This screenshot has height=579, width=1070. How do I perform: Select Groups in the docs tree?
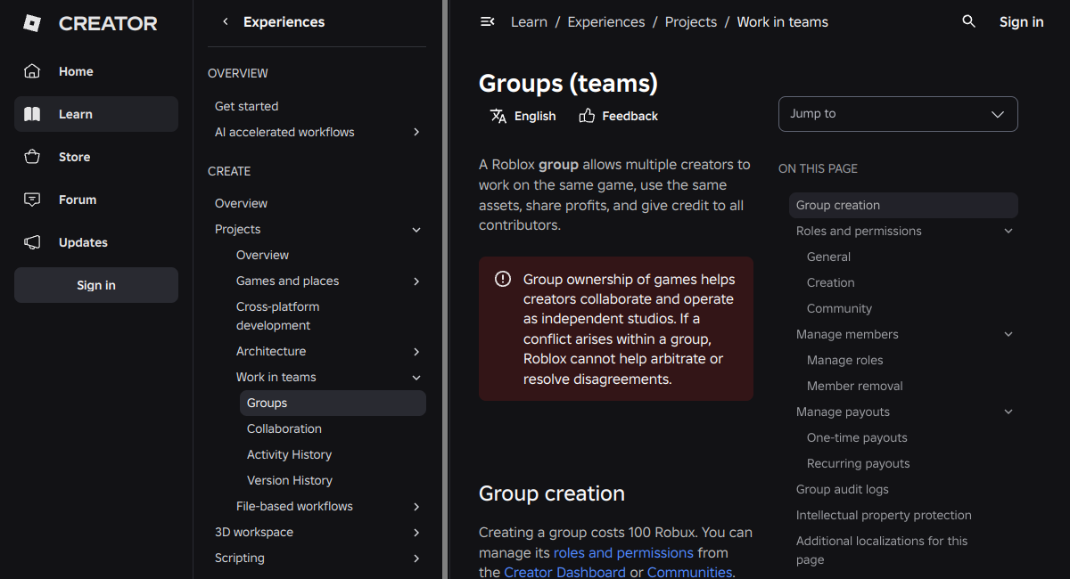(333, 403)
